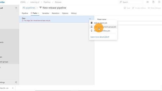Open the help question mark icon
This screenshot has width=162, height=91.
(159, 2)
